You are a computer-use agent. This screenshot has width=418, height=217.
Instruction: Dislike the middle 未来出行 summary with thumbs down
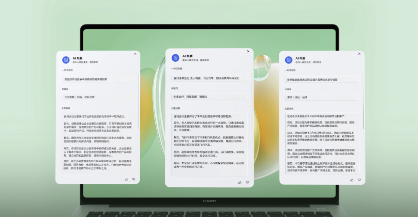(248, 182)
